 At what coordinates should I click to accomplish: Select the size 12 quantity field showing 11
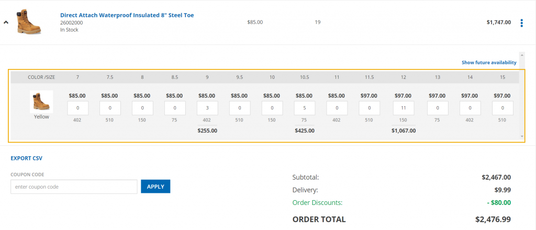404,108
